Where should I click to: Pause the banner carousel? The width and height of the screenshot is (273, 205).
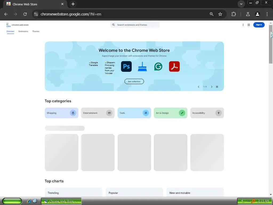point(217,87)
